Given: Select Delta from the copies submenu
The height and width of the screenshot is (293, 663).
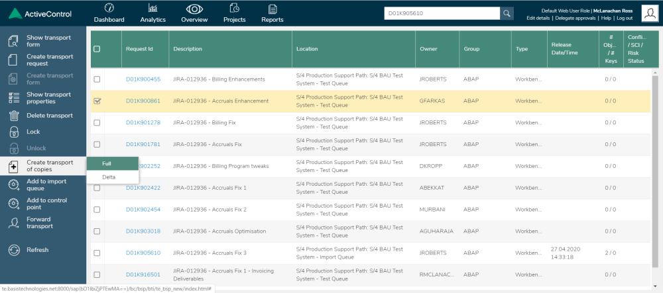Looking at the screenshot, I should point(113,177).
